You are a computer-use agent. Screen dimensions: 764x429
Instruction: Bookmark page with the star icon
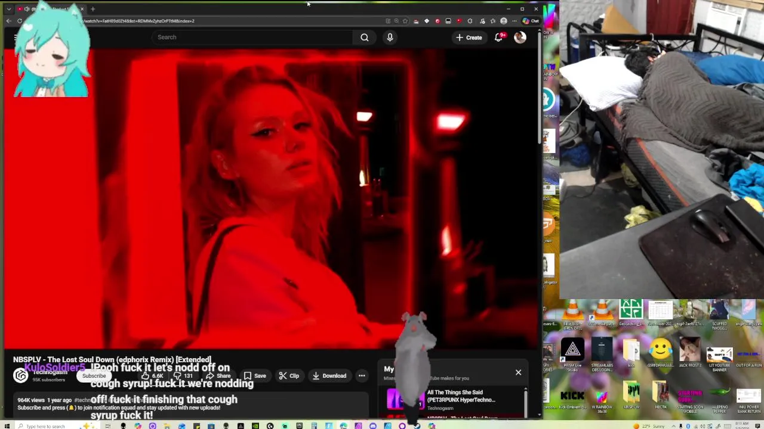pyautogui.click(x=405, y=21)
